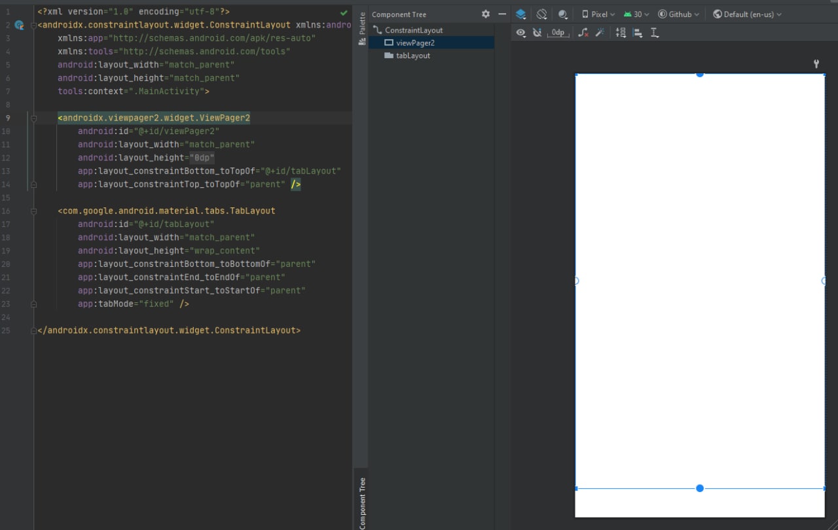
Task: Click the androidx.viewpager2.widget.ViewPager2 tag name
Action: pyautogui.click(x=156, y=118)
